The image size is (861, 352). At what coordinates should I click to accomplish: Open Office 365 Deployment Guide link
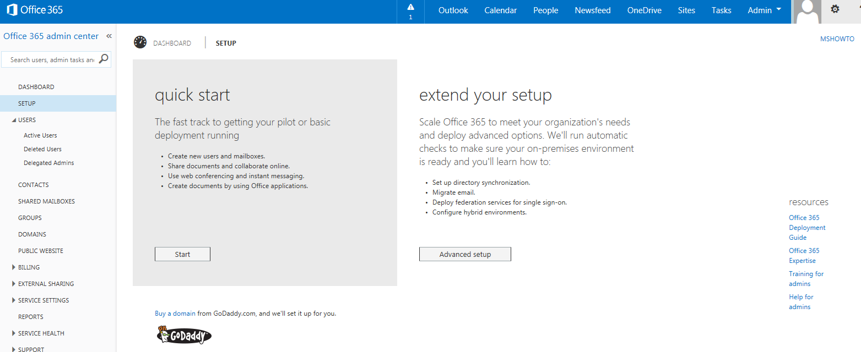click(807, 228)
